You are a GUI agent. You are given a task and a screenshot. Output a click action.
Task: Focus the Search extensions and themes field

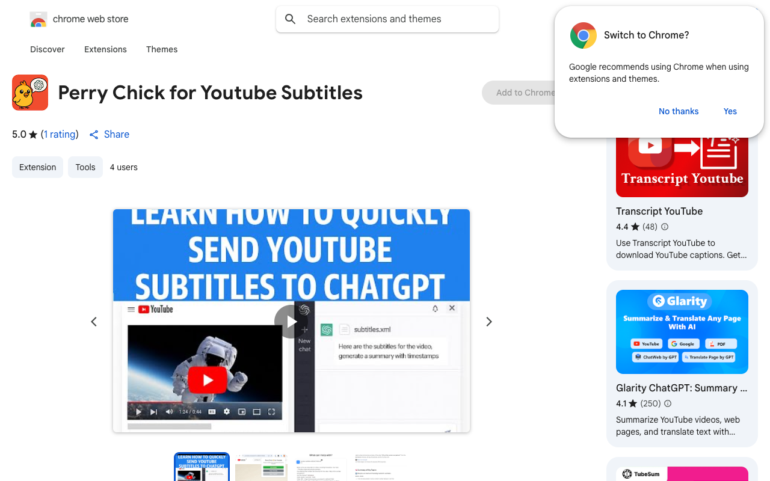[387, 19]
